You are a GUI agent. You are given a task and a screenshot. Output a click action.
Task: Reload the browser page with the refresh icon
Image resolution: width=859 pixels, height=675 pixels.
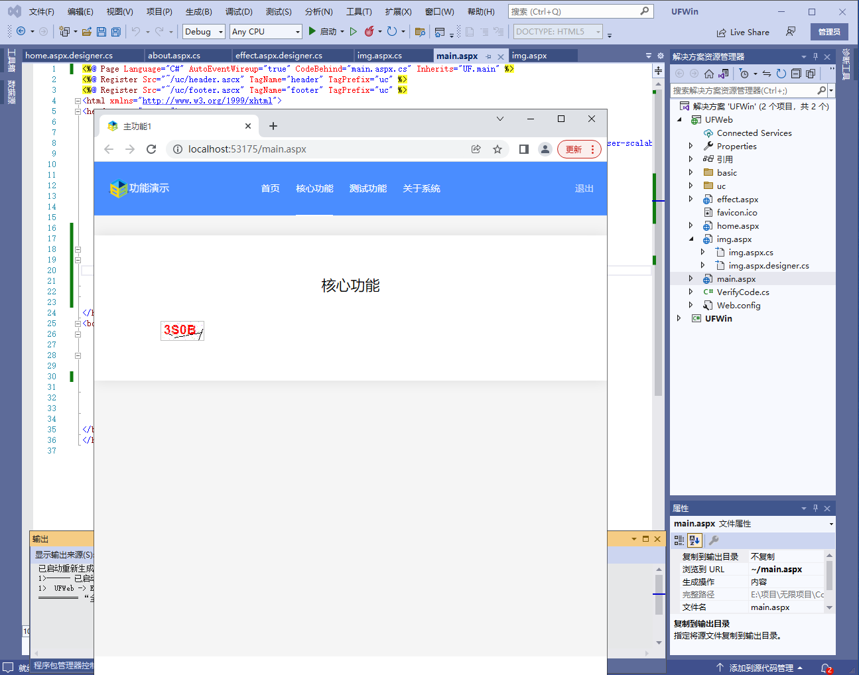click(151, 149)
